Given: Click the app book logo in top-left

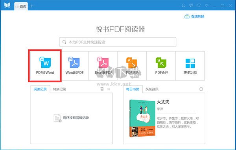Looking at the screenshot, I should pyautogui.click(x=7, y=6).
